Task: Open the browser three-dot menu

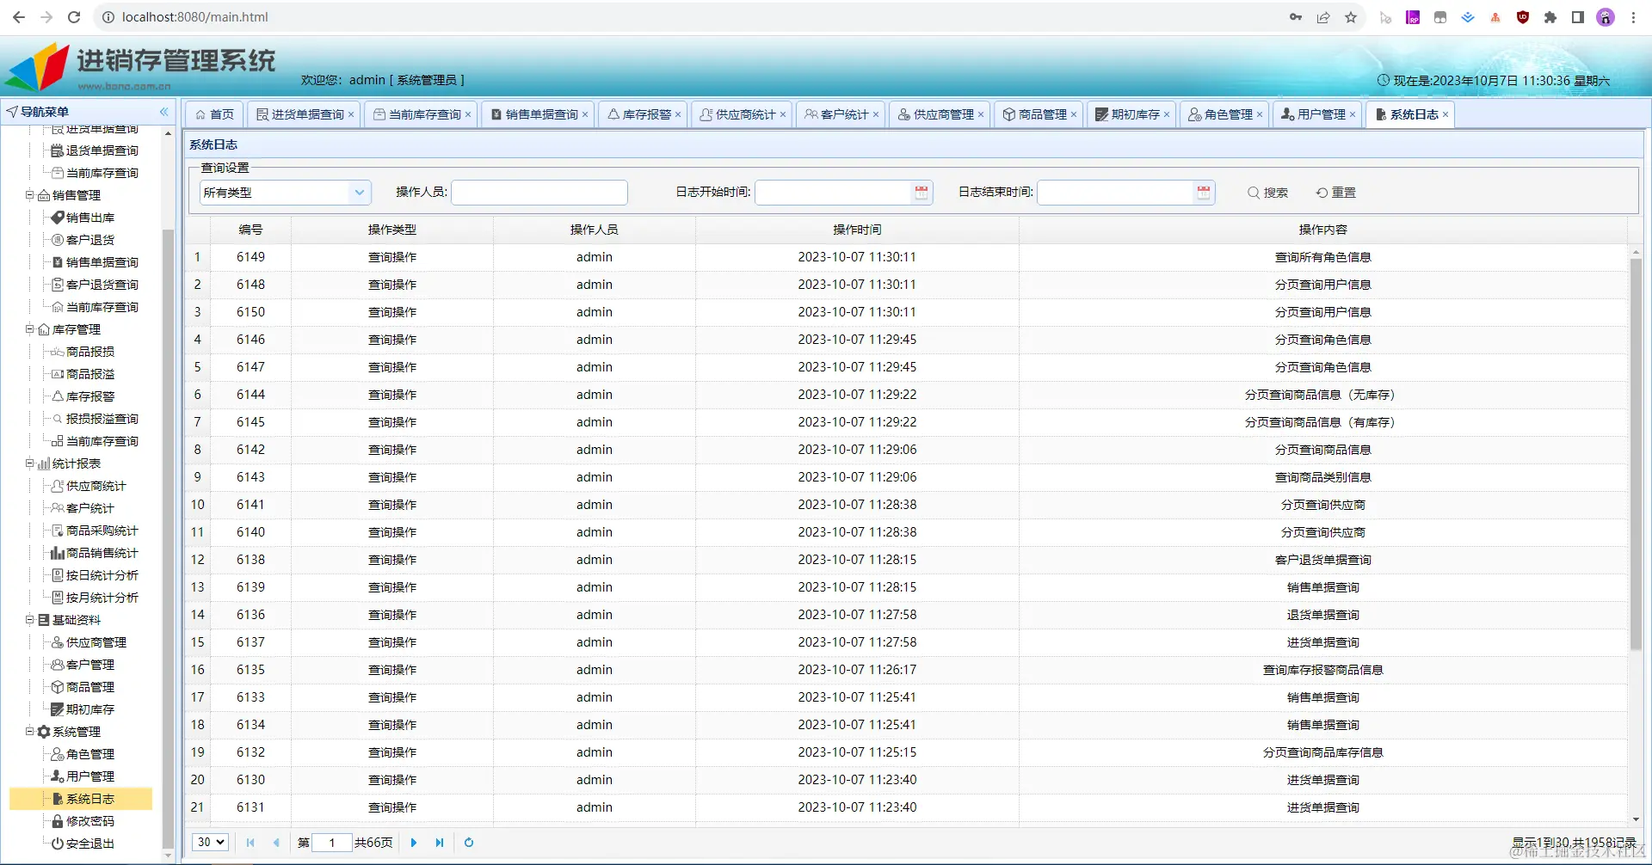Action: [1633, 17]
